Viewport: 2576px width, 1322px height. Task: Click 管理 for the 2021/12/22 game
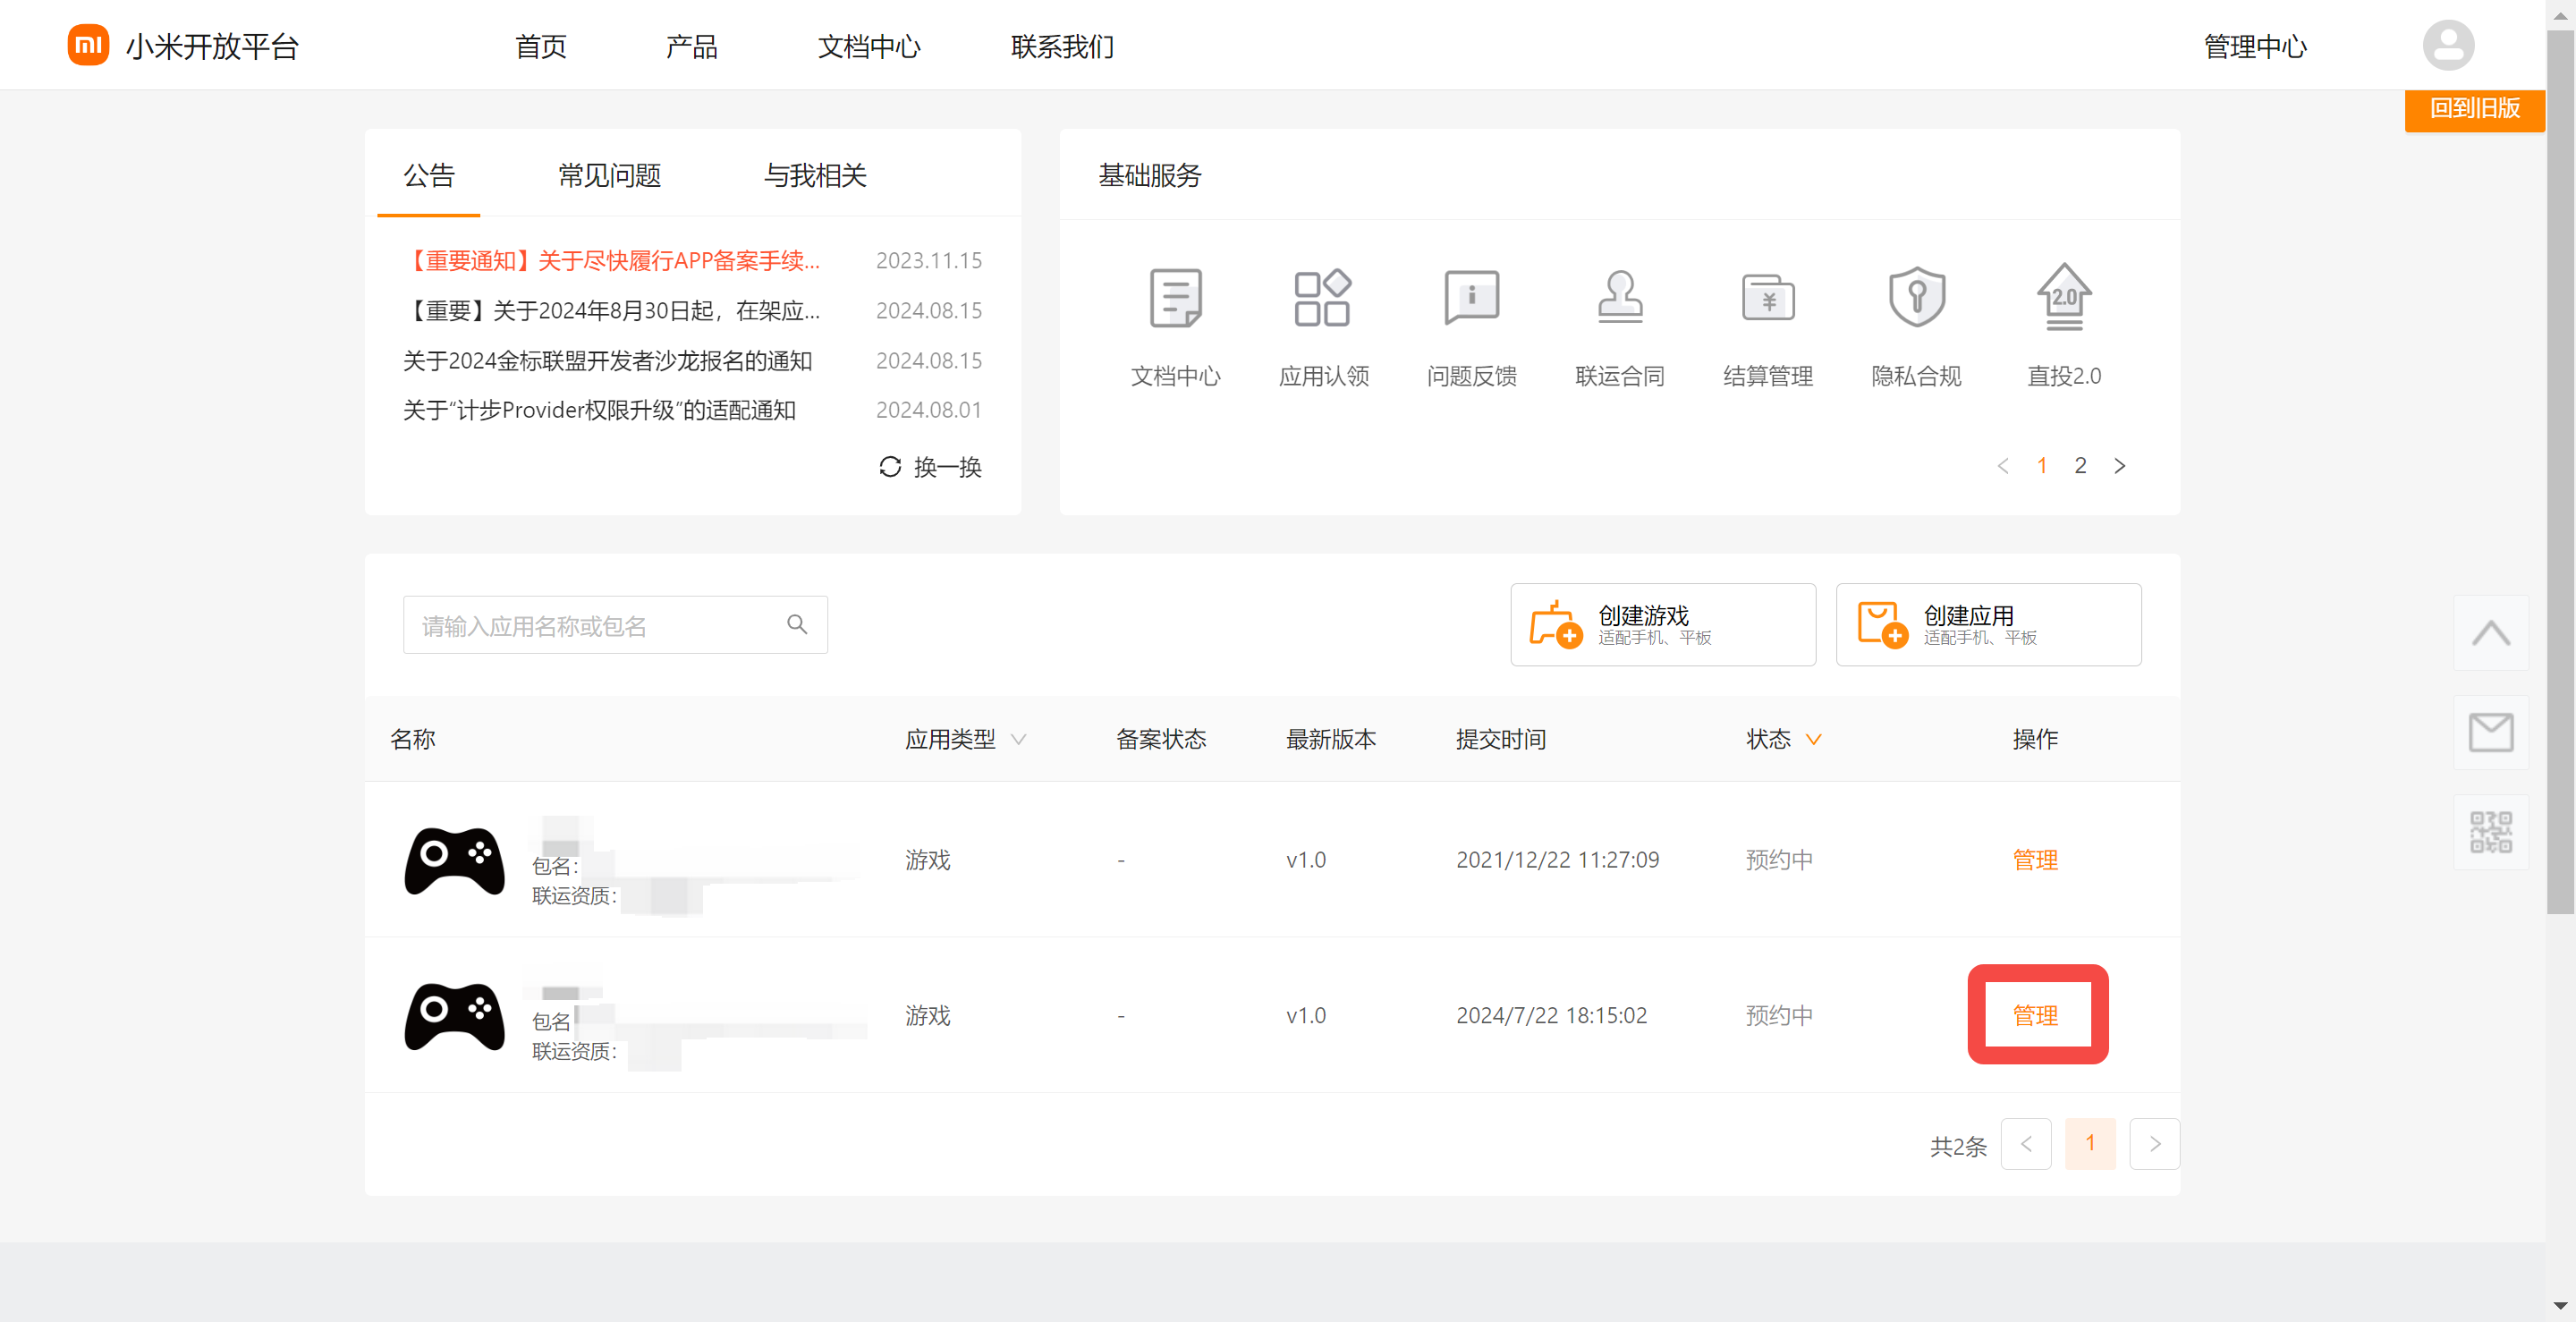pos(2035,860)
